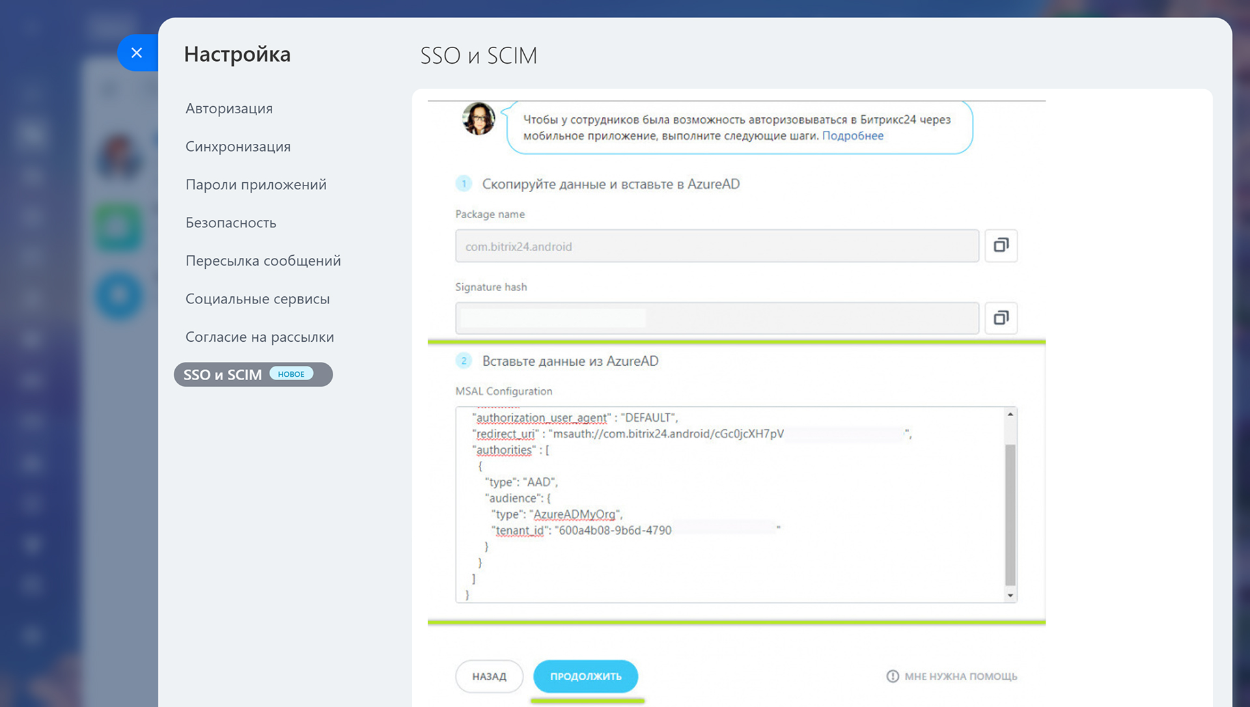Screen dimensions: 1250x707
Task: Open the Авторизация settings section
Action: point(229,108)
